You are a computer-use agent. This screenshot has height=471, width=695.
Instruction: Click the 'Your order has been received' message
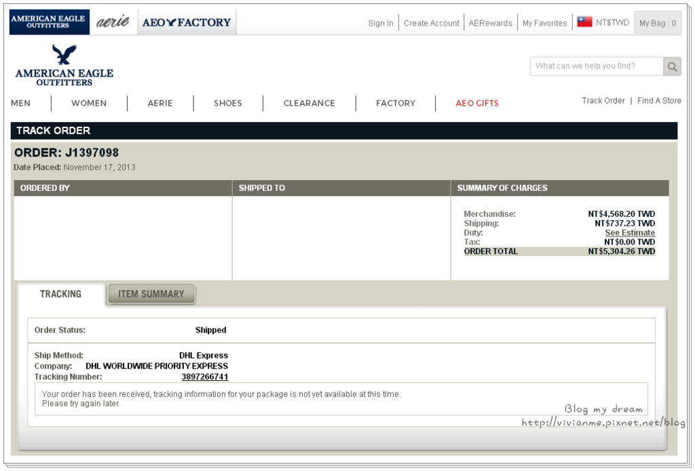point(221,399)
